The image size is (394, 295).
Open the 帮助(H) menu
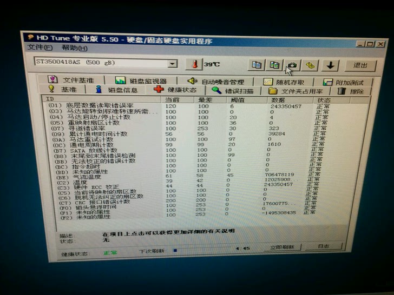click(x=75, y=48)
